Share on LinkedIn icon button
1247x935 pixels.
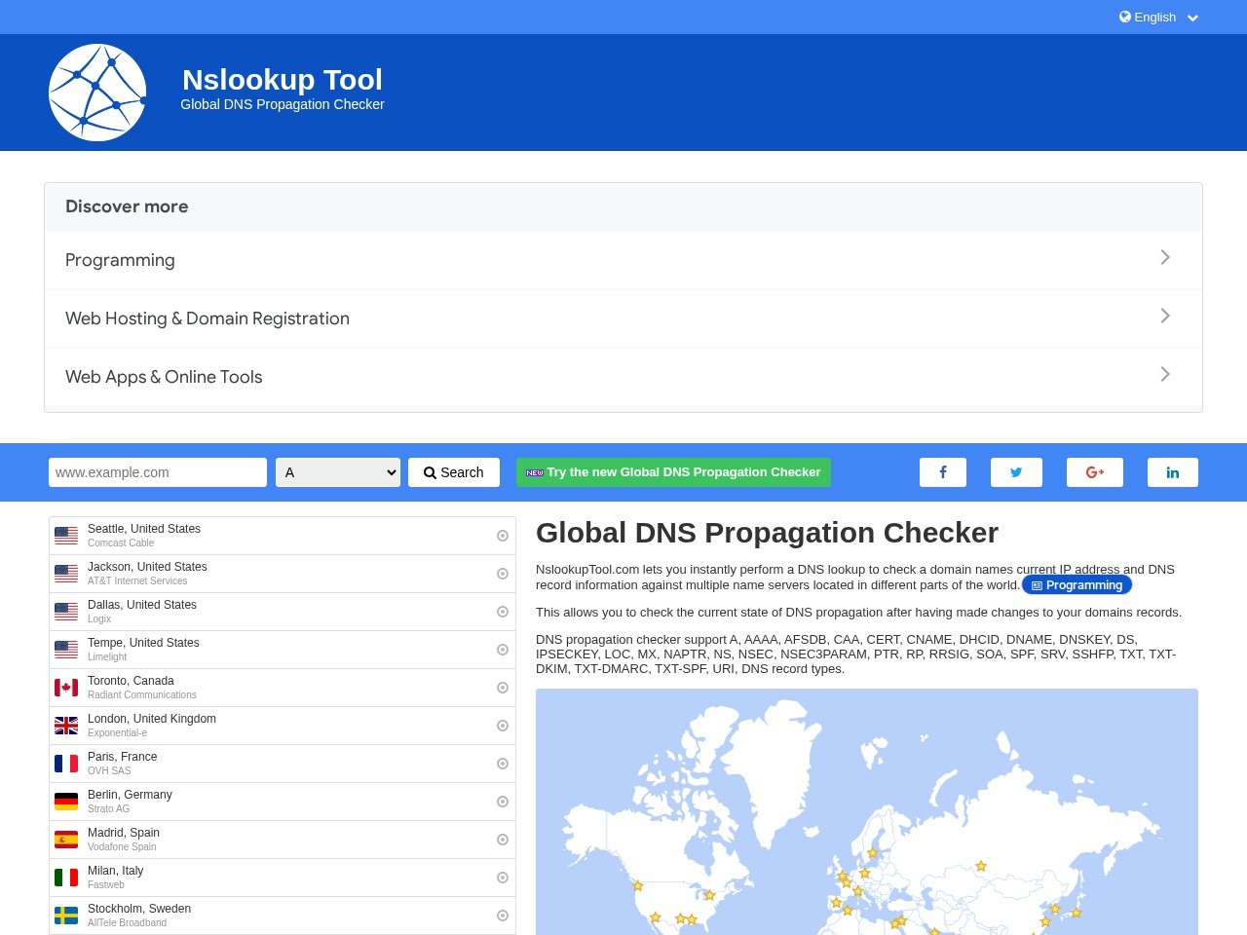click(1173, 472)
